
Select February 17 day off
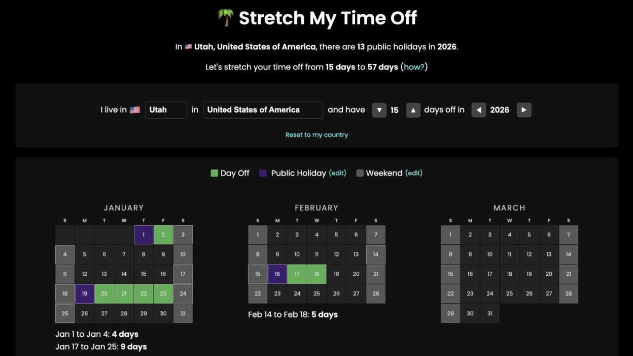[x=297, y=274]
